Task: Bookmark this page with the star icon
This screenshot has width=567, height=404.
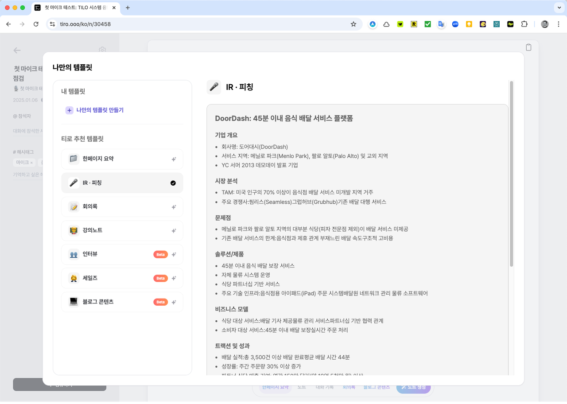Action: pos(353,24)
